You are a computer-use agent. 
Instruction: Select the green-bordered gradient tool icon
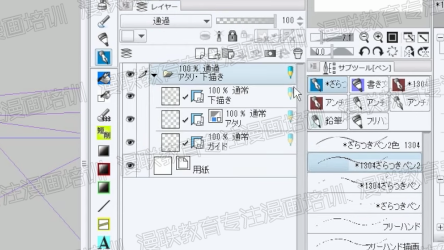click(104, 187)
